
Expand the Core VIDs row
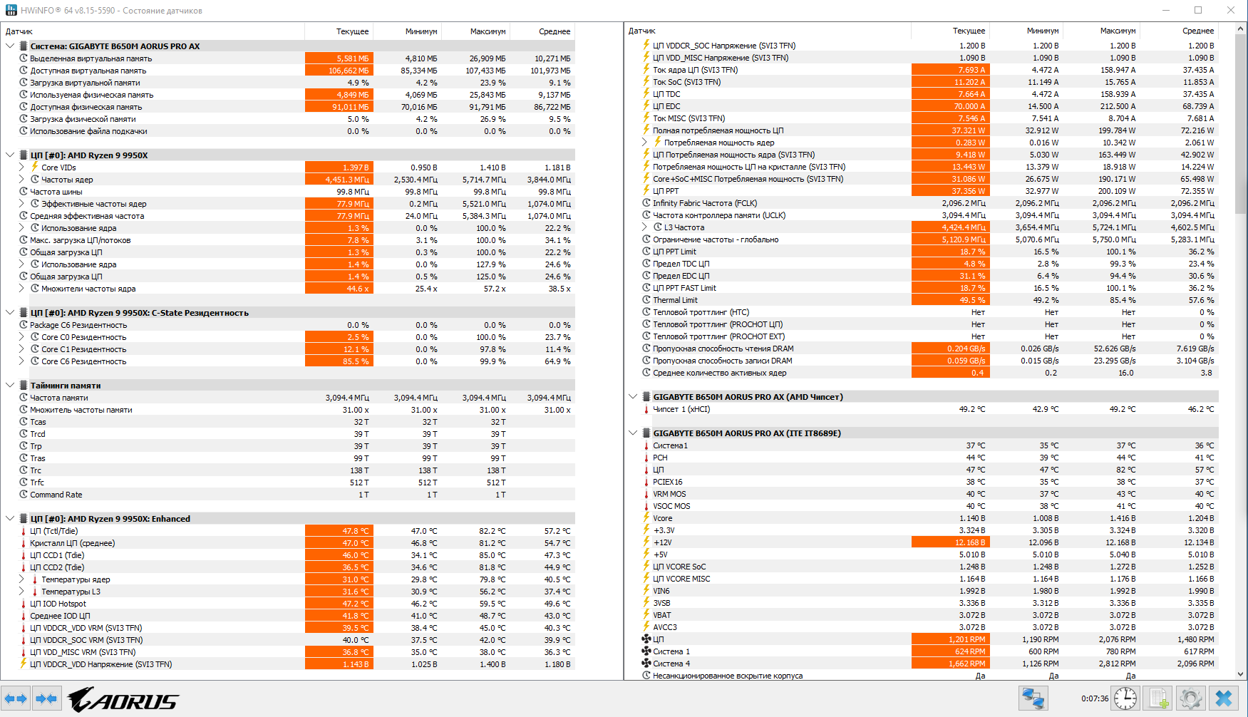(21, 167)
